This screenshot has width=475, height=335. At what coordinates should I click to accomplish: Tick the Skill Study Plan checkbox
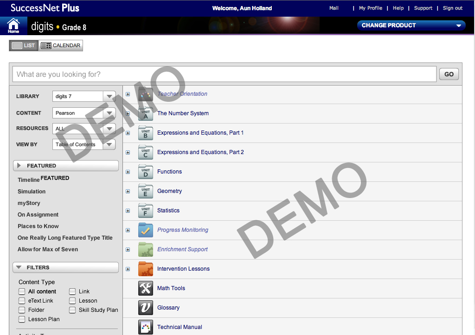[72, 310]
